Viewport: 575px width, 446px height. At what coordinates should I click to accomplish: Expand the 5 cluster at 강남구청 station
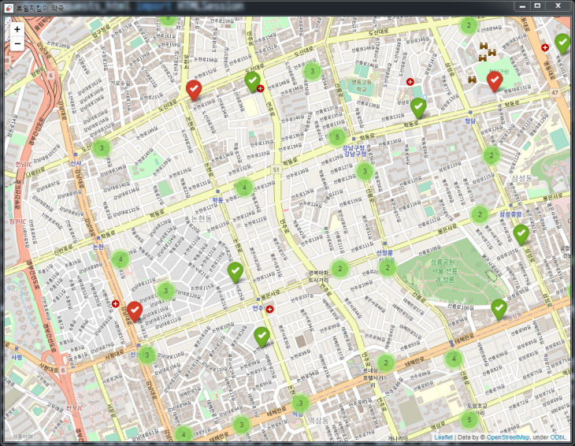[337, 137]
